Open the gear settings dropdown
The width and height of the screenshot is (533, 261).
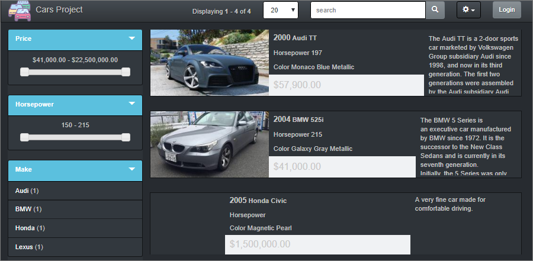(468, 10)
